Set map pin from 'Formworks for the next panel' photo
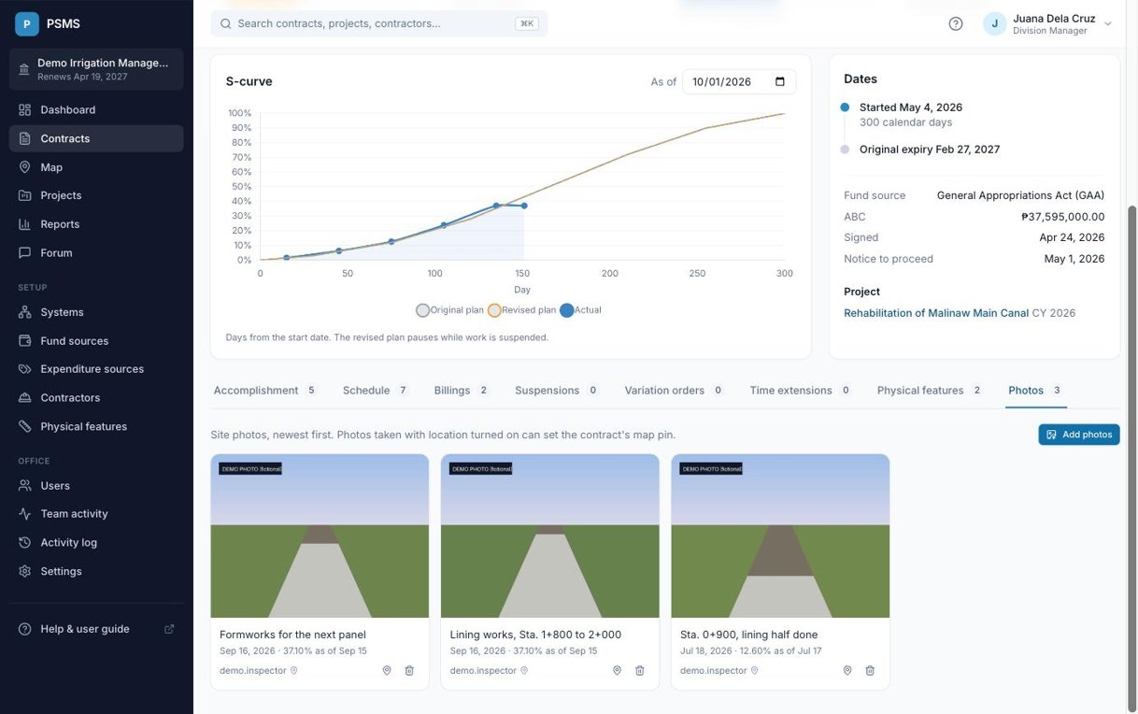The width and height of the screenshot is (1138, 714). tap(387, 671)
